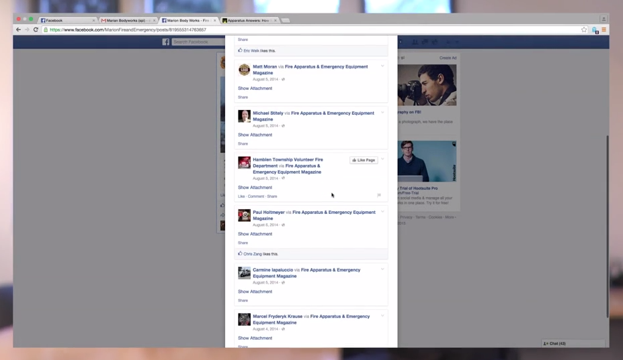Image resolution: width=623 pixels, height=360 pixels.
Task: Open the Paul Holtmeyer profile link
Action: 269,212
